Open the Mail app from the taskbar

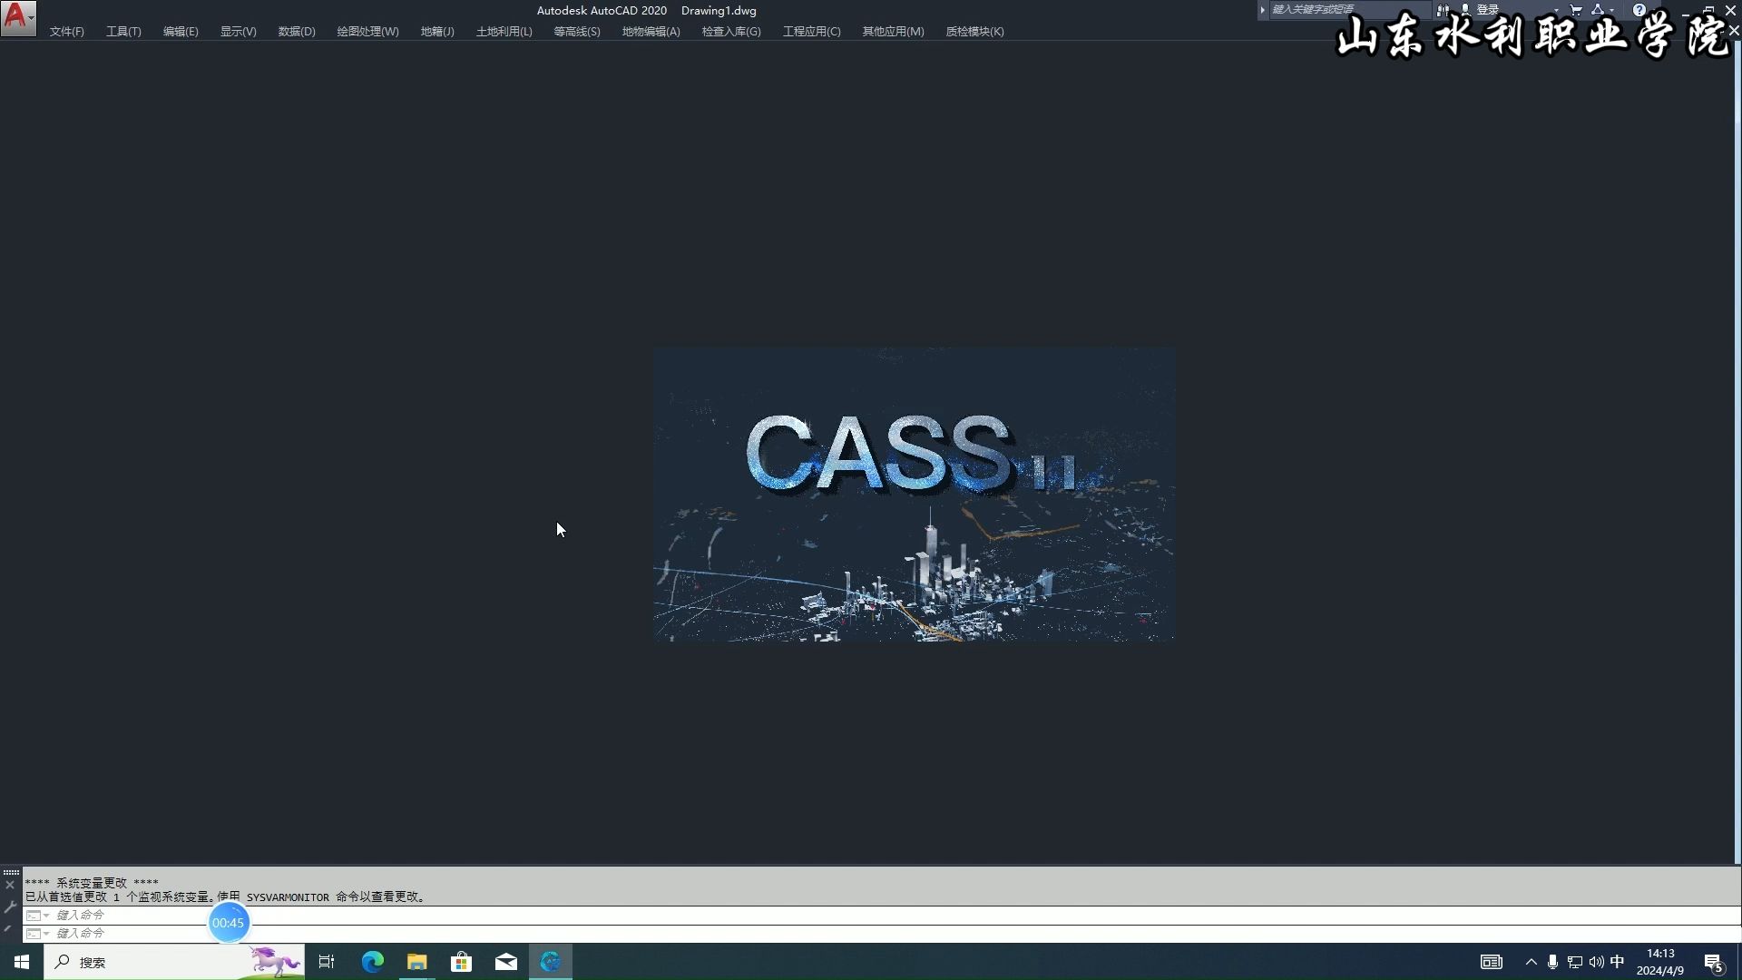tap(506, 962)
